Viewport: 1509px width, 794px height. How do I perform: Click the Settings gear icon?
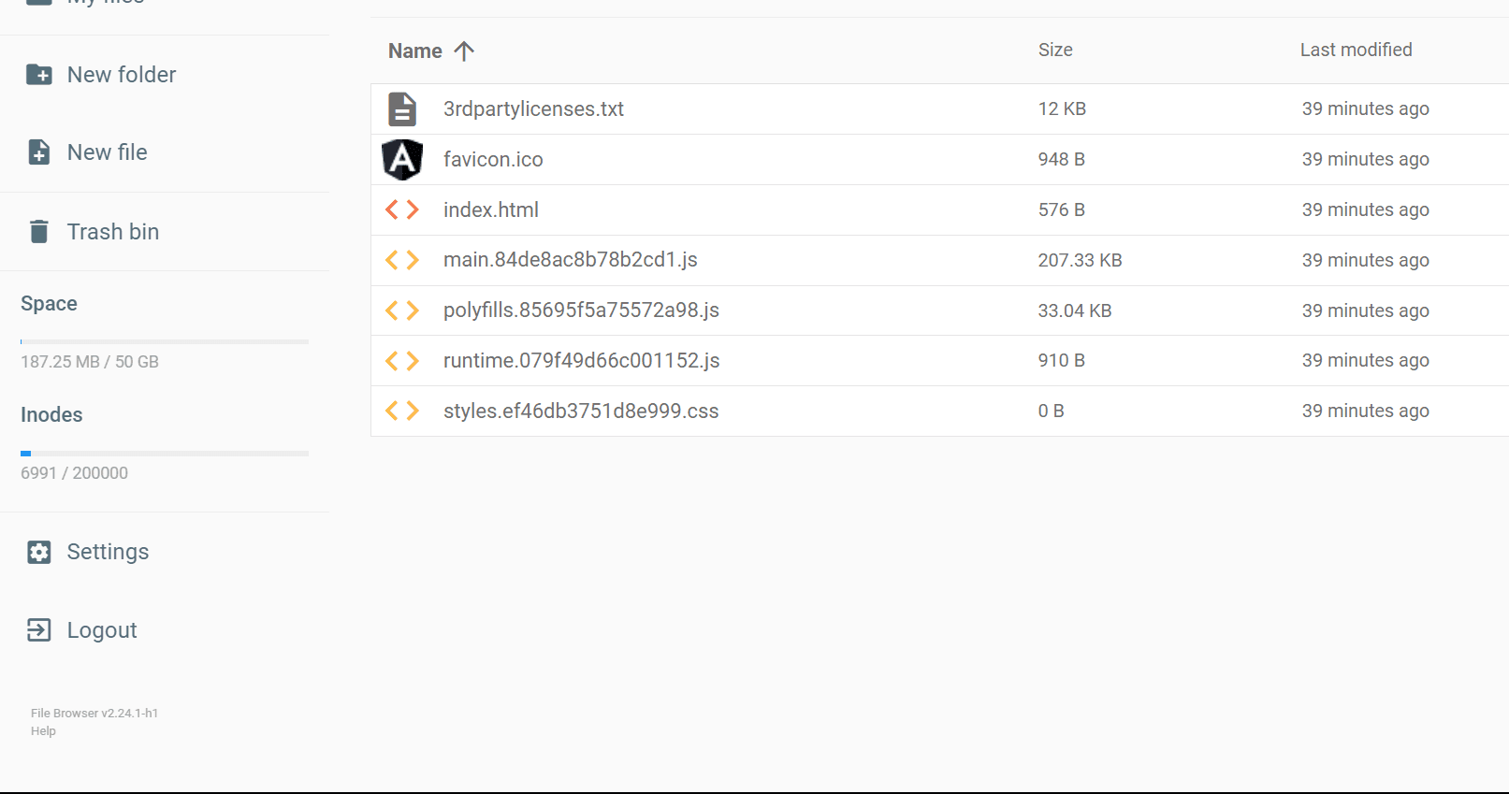39,552
